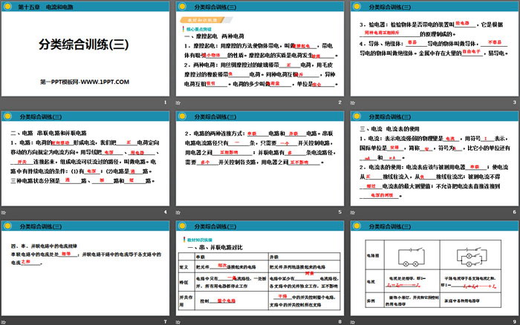Select slide 8 with 串、并联电路对比 table
The width and height of the screenshot is (520, 325).
click(260, 268)
